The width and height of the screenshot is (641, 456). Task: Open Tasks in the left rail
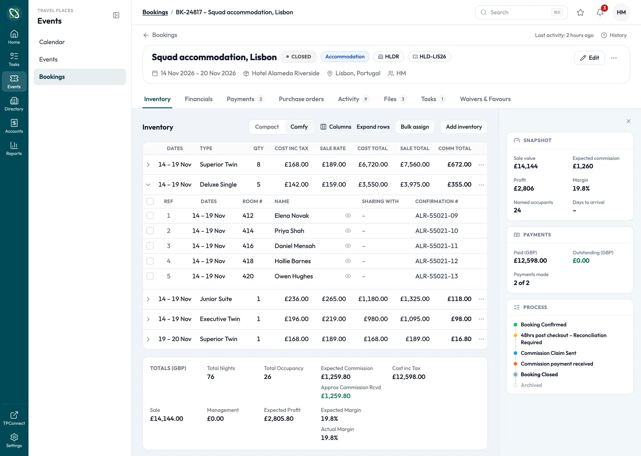click(14, 59)
